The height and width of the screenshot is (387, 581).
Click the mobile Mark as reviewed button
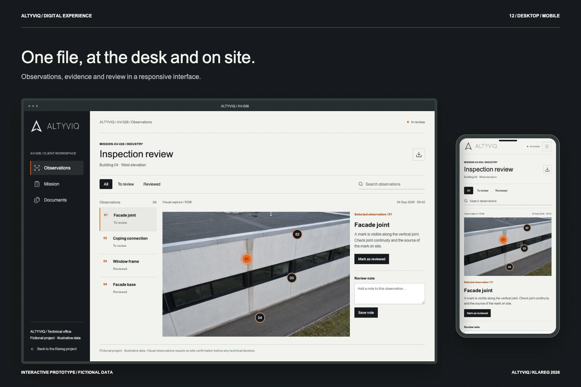tap(477, 313)
